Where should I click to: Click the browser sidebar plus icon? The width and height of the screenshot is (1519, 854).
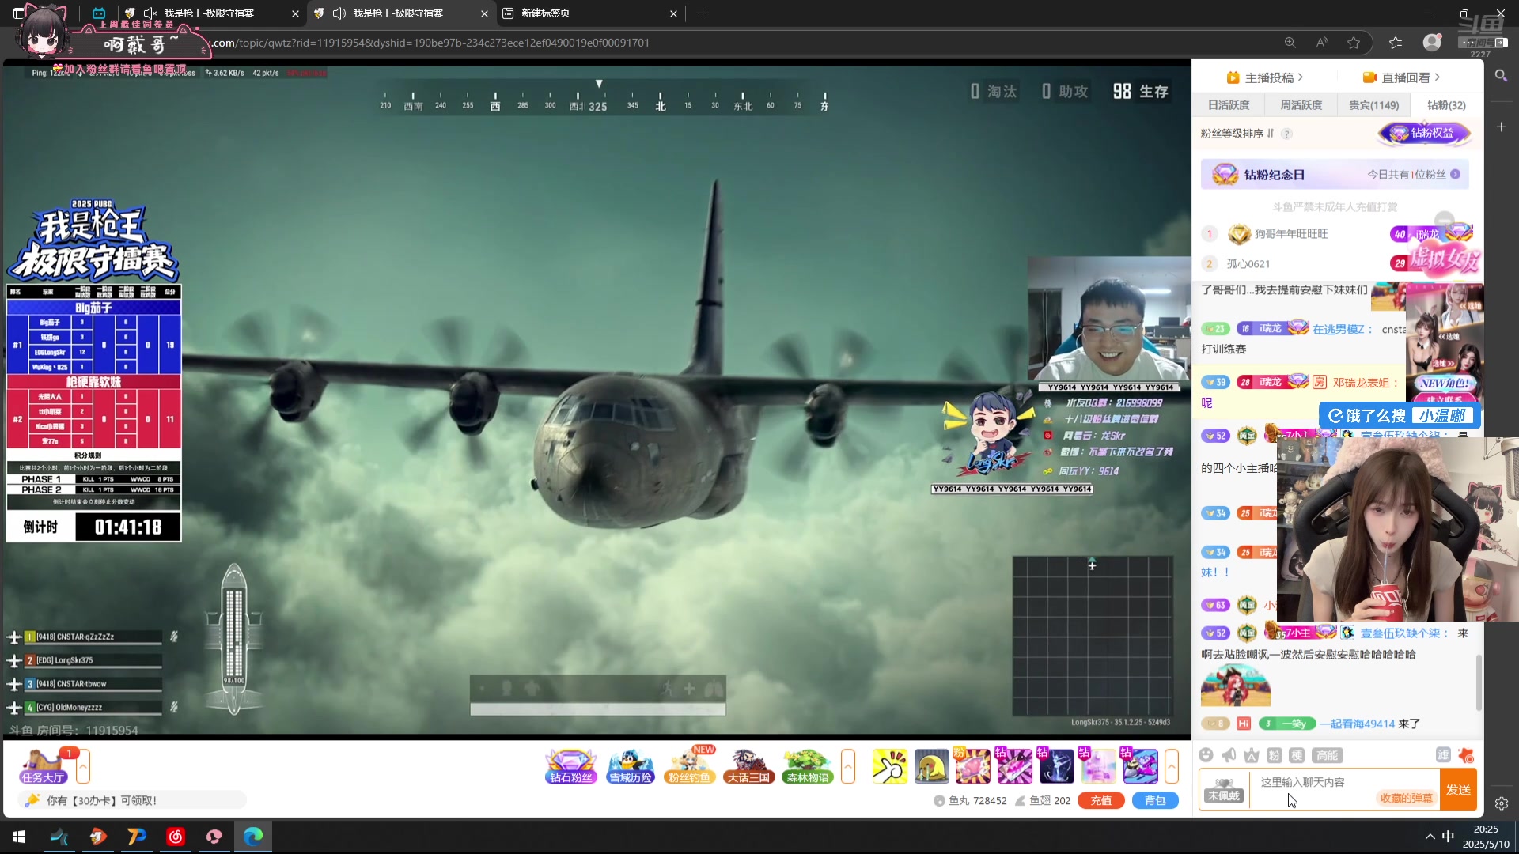(1501, 127)
